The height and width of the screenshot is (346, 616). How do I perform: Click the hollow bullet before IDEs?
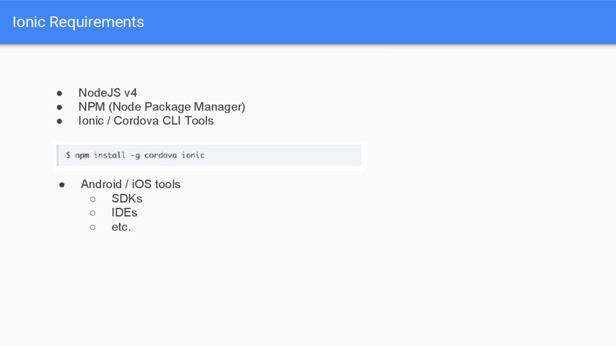pos(93,213)
